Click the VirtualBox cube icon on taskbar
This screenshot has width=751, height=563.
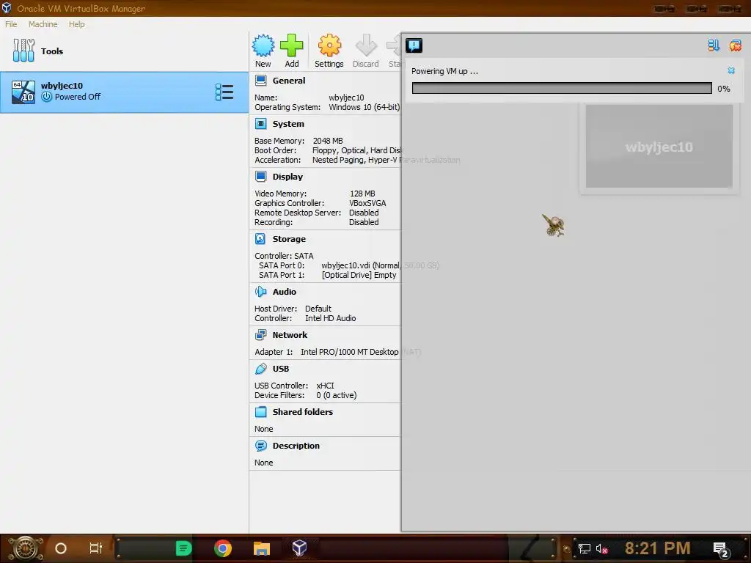click(x=299, y=548)
